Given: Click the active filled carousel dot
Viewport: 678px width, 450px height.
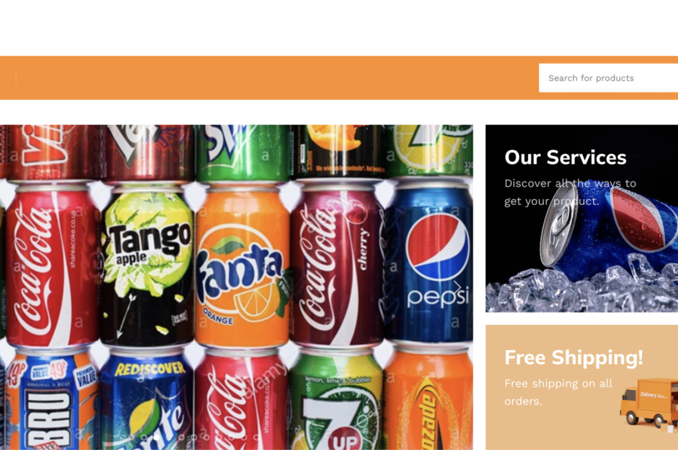Looking at the screenshot, I should [x=156, y=437].
